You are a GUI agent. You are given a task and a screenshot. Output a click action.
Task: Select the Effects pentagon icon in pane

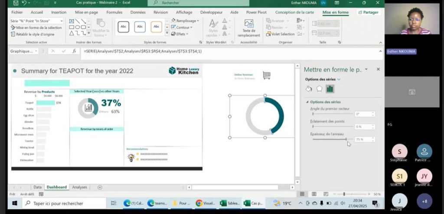pyautogui.click(x=319, y=89)
